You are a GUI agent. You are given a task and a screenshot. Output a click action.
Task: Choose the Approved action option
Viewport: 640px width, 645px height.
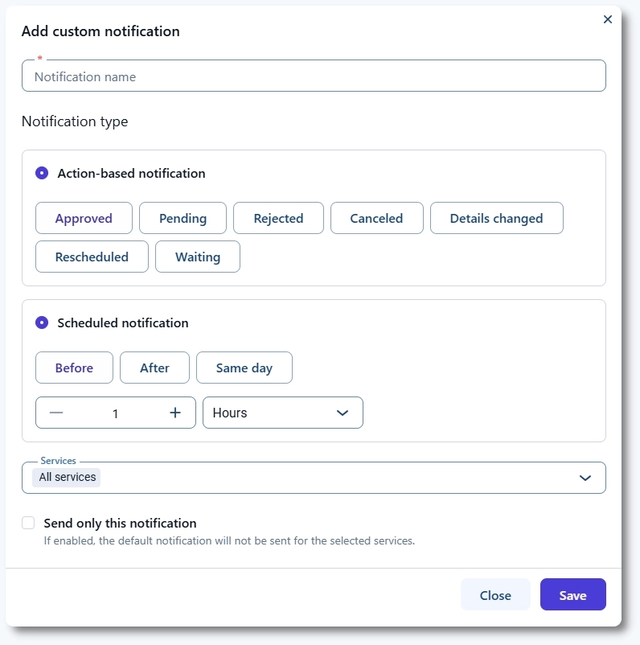84,218
